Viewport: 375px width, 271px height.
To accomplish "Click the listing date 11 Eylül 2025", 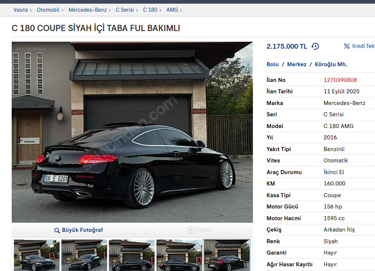I will pyautogui.click(x=341, y=91).
